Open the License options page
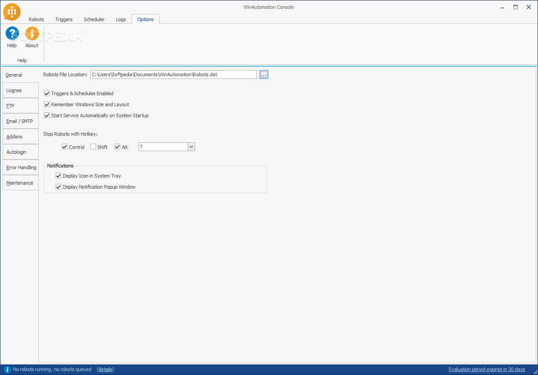 pyautogui.click(x=21, y=90)
